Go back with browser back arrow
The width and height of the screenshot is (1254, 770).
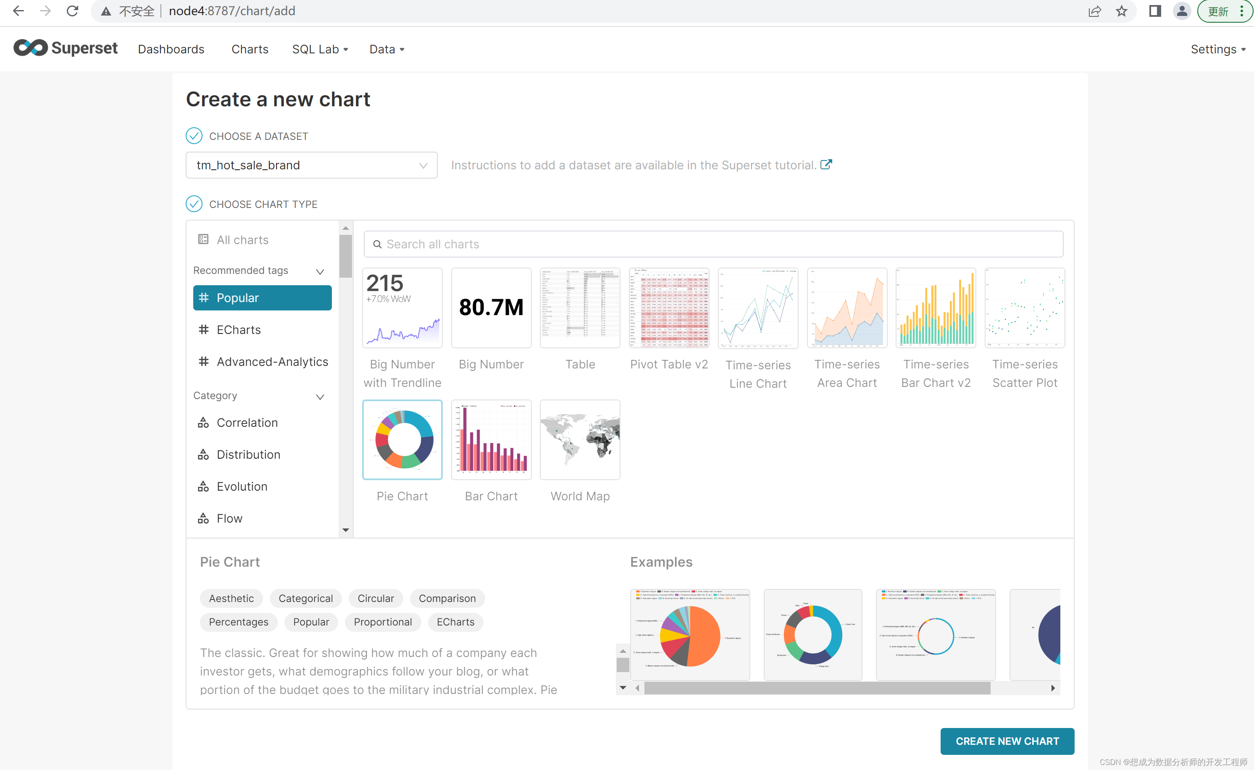(x=18, y=11)
